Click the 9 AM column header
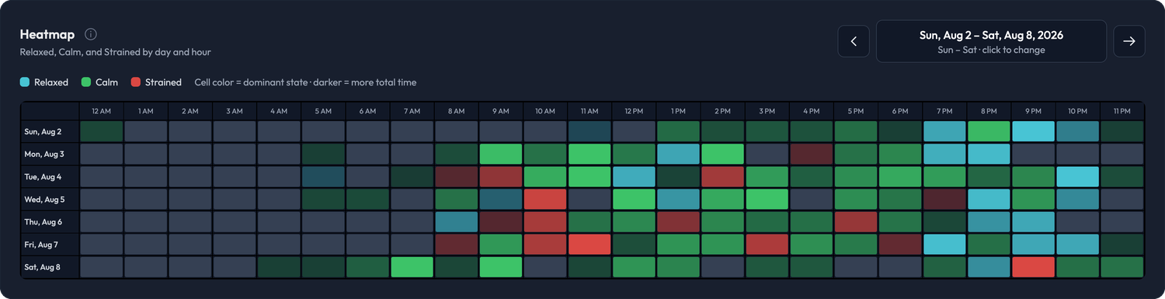 click(x=502, y=111)
